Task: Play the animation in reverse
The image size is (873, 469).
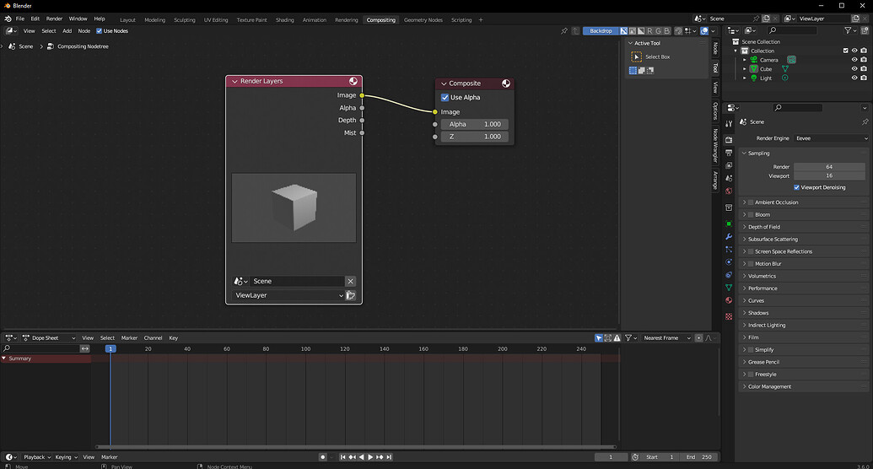Action: [361, 457]
